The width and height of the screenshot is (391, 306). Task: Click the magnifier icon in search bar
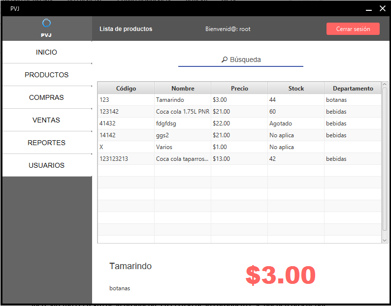225,60
